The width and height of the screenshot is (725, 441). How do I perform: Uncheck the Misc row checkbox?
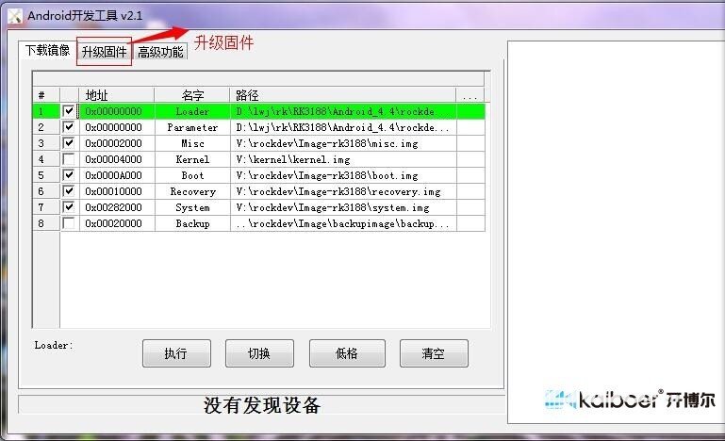(69, 143)
